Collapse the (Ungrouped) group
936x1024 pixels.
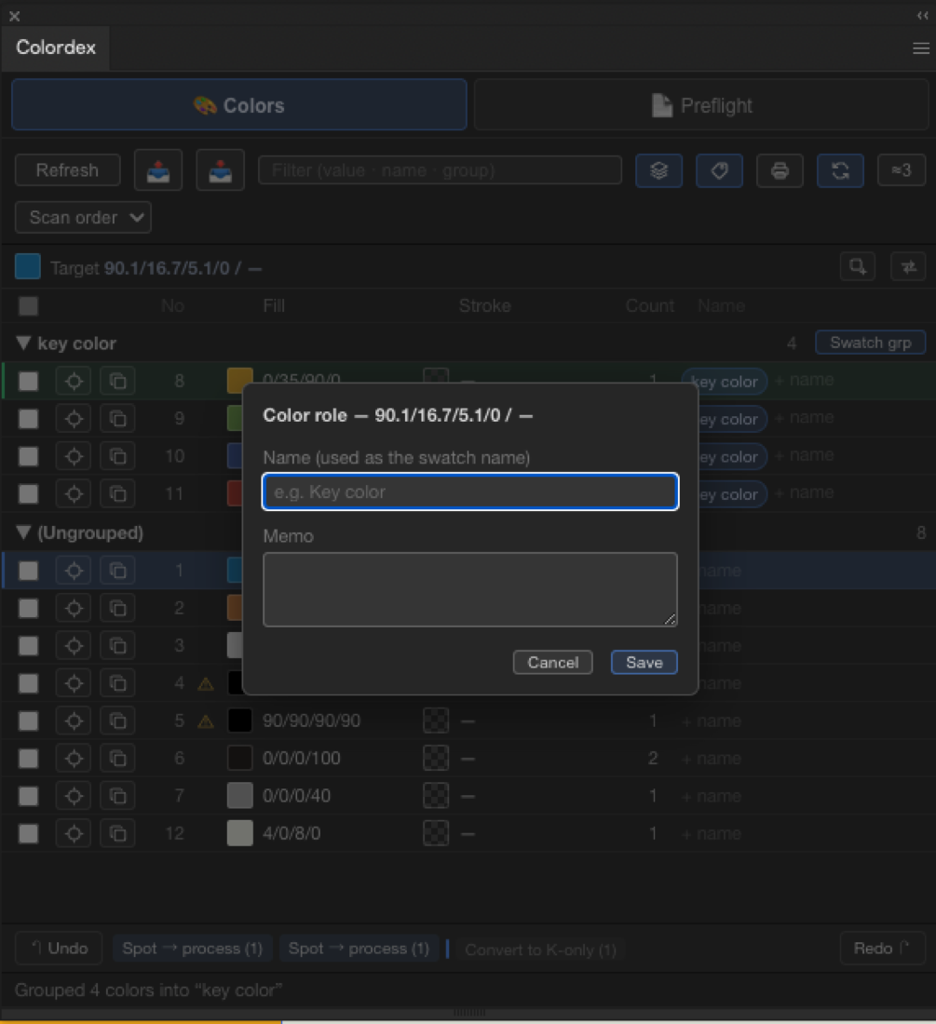coord(23,532)
